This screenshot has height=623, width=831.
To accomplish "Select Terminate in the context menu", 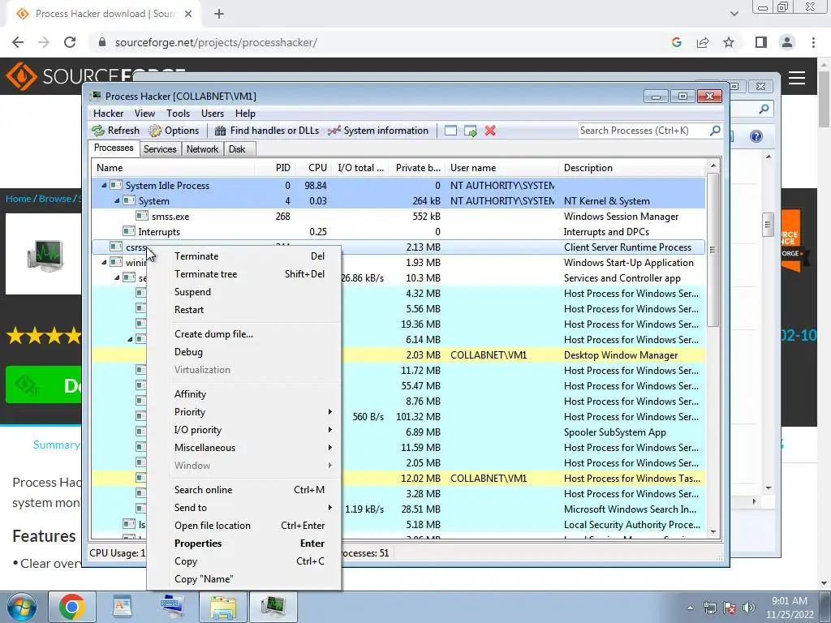I will pyautogui.click(x=244, y=256).
